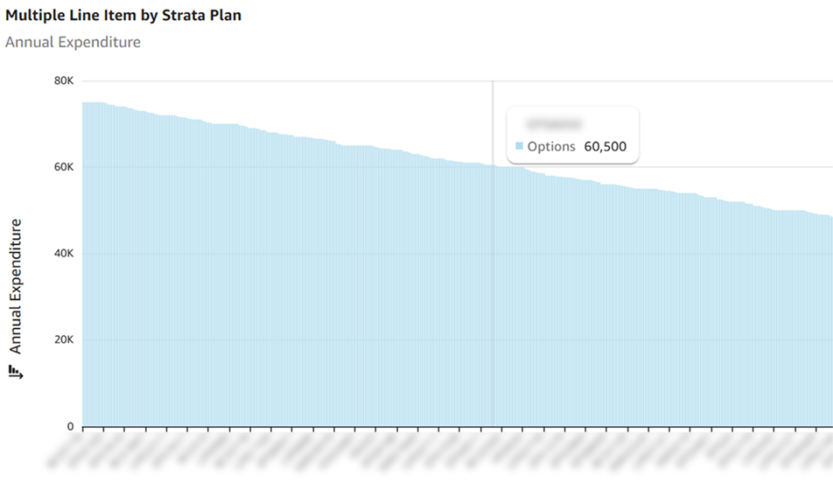The width and height of the screenshot is (833, 490).
Task: Click the blurred x-axis category labels
Action: pos(437,455)
